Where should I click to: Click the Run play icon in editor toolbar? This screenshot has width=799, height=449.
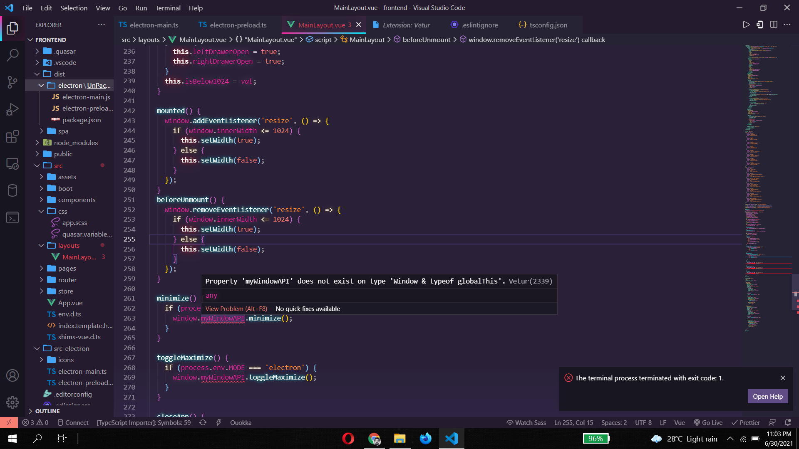pos(746,25)
